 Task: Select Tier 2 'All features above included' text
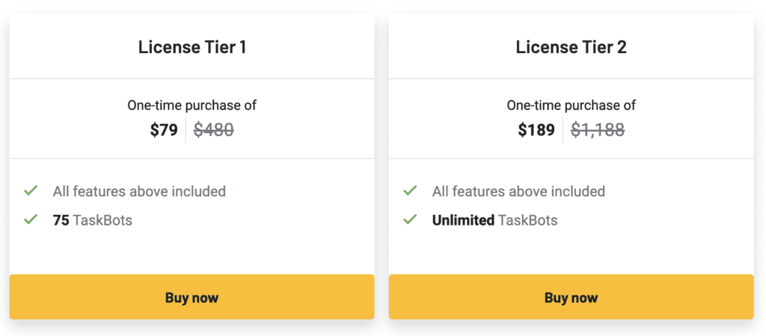click(518, 191)
